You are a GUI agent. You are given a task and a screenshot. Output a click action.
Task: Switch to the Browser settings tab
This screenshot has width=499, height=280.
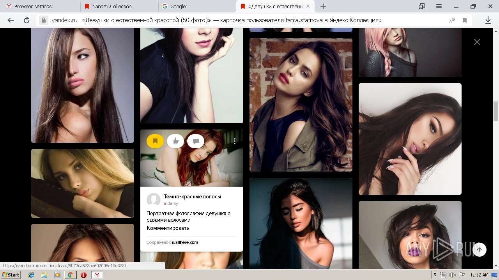pyautogui.click(x=41, y=6)
